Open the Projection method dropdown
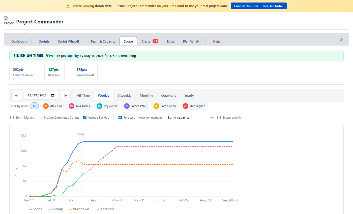Image resolution: width=353 pixels, height=214 pixels. click(189, 118)
